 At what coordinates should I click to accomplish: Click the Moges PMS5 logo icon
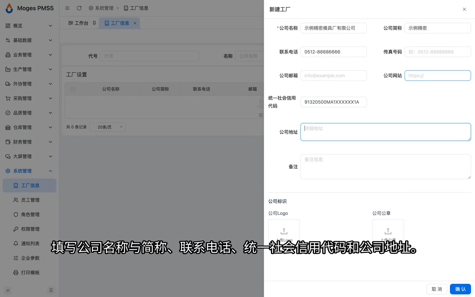pos(9,8)
